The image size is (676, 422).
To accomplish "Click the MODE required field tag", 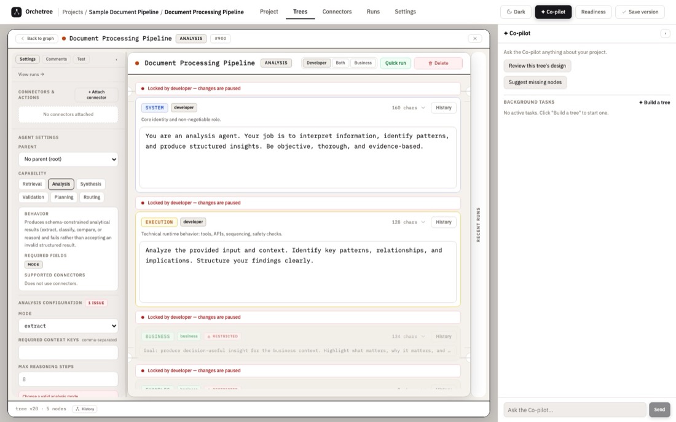I will [33, 265].
